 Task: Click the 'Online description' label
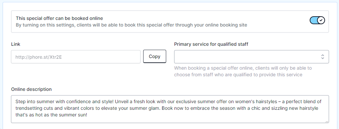pos(31,89)
